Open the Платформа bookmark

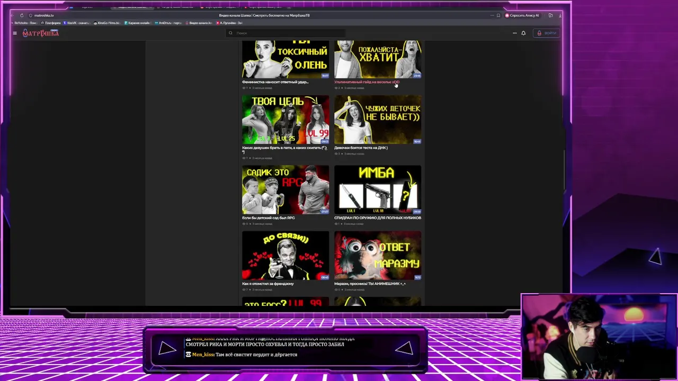pyautogui.click(x=51, y=23)
